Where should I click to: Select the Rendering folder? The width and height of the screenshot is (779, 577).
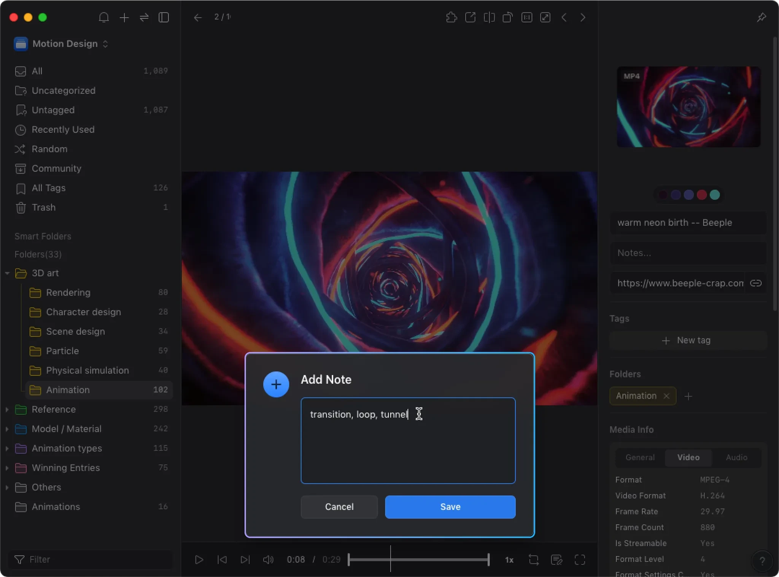(x=99, y=292)
